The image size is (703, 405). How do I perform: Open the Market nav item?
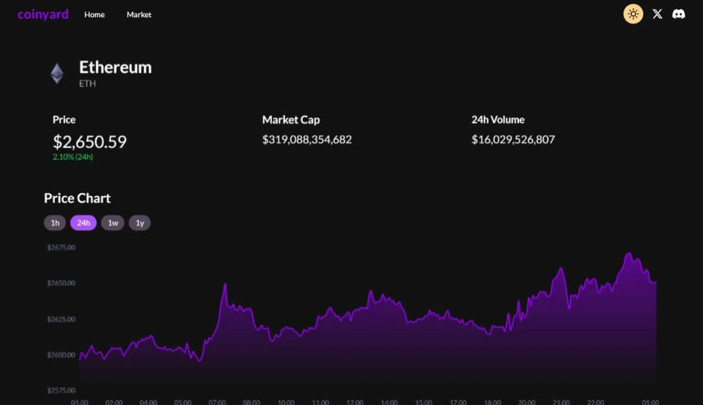click(x=139, y=14)
